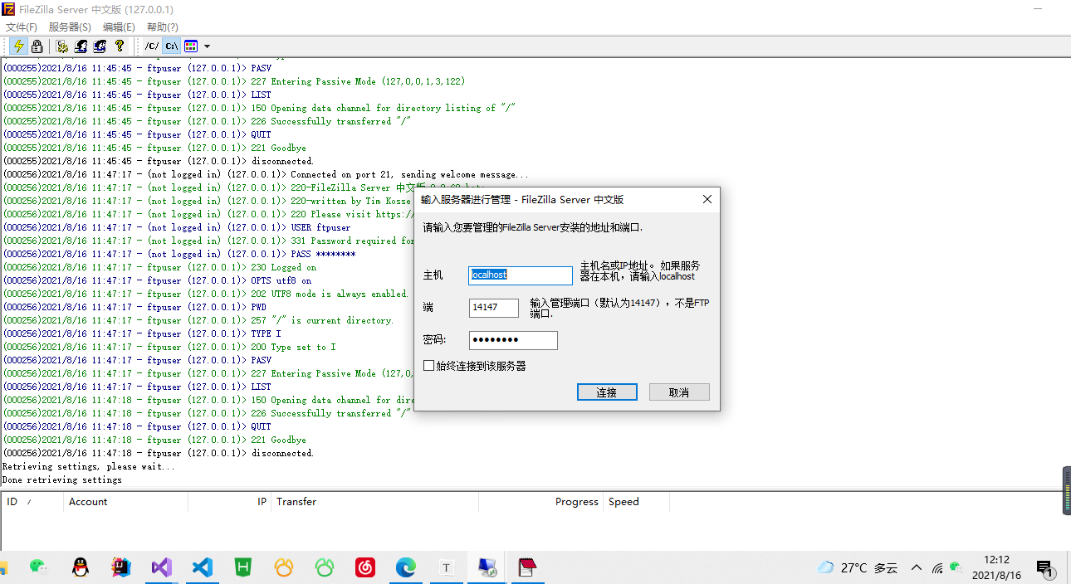Click the log line '202 UTF8 mode is always enabled.'
The height and width of the screenshot is (584, 1071).
tap(206, 294)
